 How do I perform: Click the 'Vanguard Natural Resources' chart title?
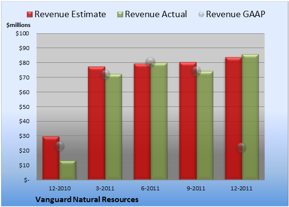(x=87, y=200)
